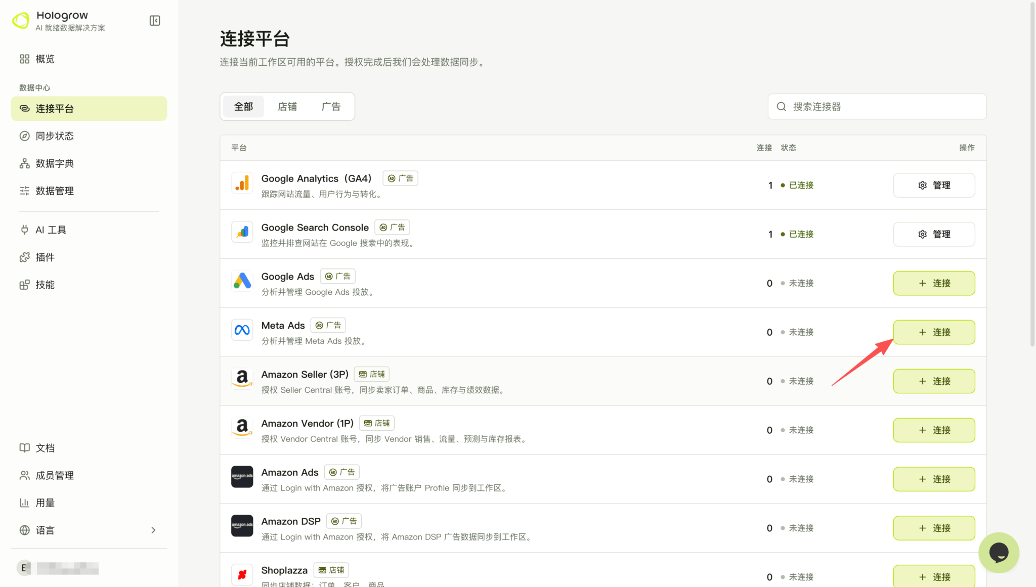This screenshot has width=1036, height=587.
Task: Open 数据字典 data dictionary
Action: tap(89, 163)
